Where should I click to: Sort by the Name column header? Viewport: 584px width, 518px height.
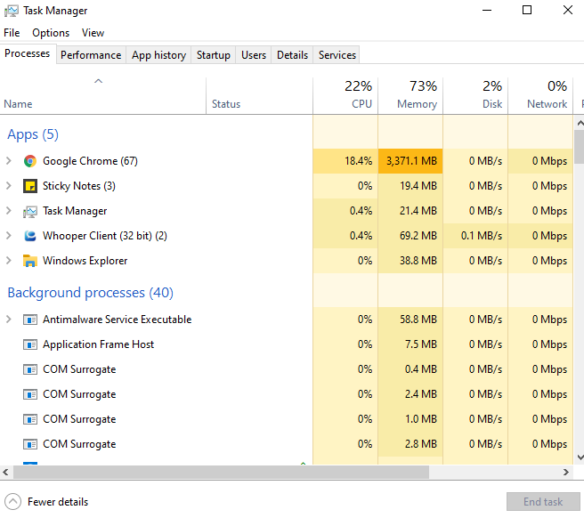tap(102, 96)
